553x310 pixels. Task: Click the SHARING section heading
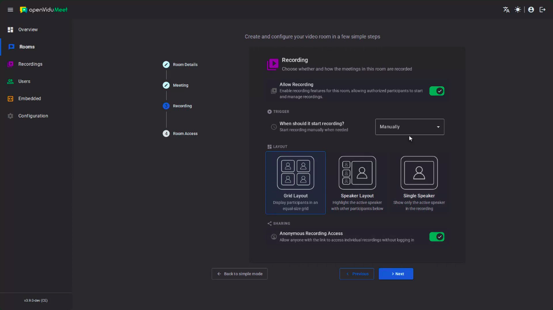coord(282,223)
